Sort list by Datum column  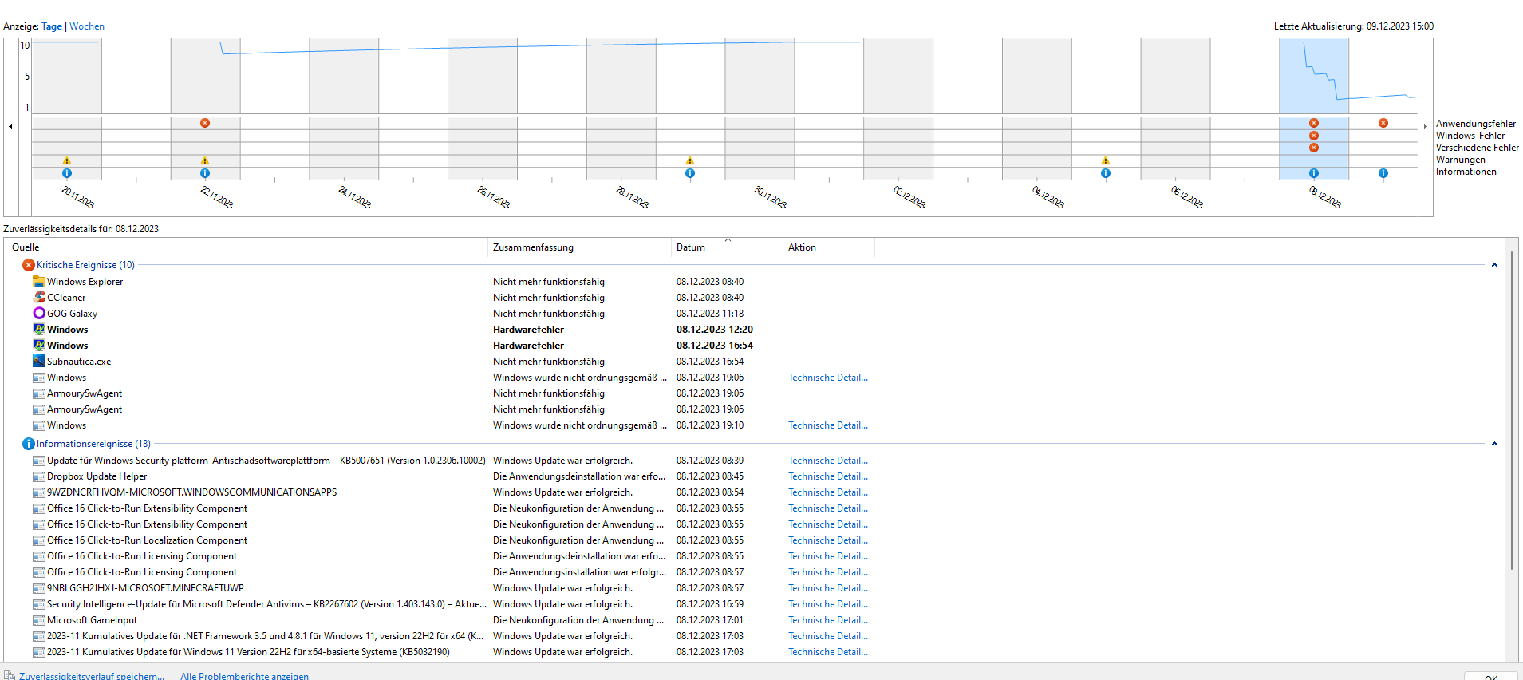click(727, 247)
